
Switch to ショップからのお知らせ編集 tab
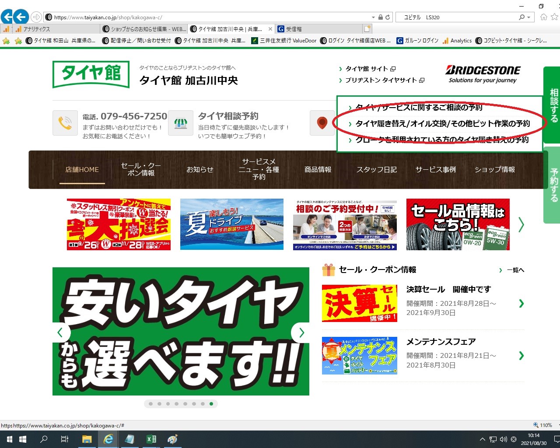pyautogui.click(x=144, y=29)
